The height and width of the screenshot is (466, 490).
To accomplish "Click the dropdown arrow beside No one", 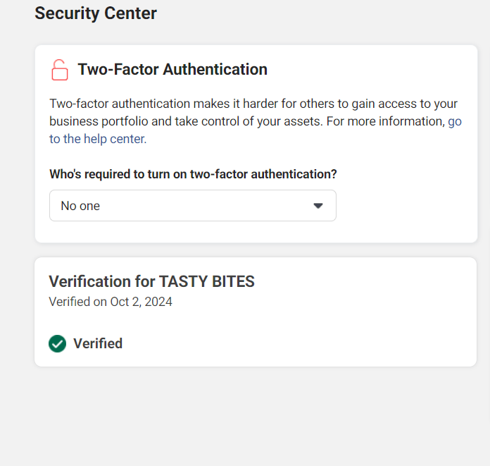I will click(x=318, y=206).
